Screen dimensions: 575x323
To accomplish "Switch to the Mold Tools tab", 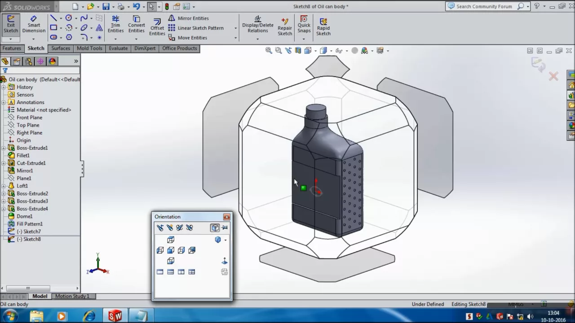I will point(89,48).
